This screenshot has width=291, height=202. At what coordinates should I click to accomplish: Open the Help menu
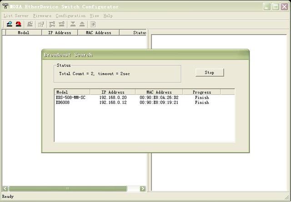point(108,16)
